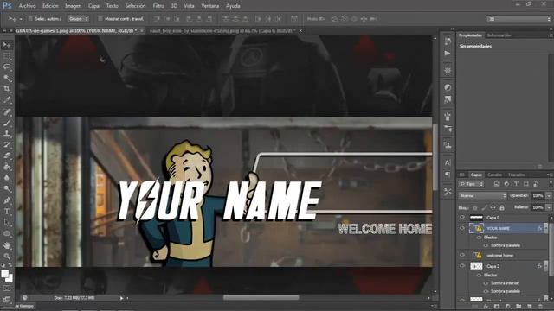Select the Lasso tool
This screenshot has width=554, height=311.
7,67
